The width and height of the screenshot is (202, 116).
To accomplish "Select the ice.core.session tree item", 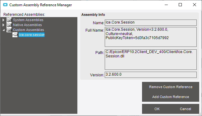I will (x=32, y=35).
